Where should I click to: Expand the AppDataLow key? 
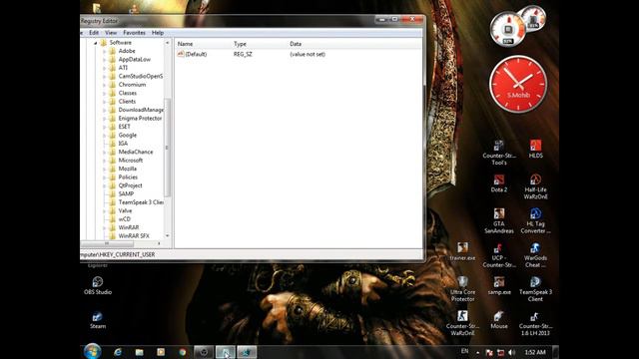104,60
